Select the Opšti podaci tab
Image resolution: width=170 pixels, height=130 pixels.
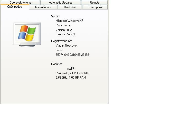[x=15, y=7]
